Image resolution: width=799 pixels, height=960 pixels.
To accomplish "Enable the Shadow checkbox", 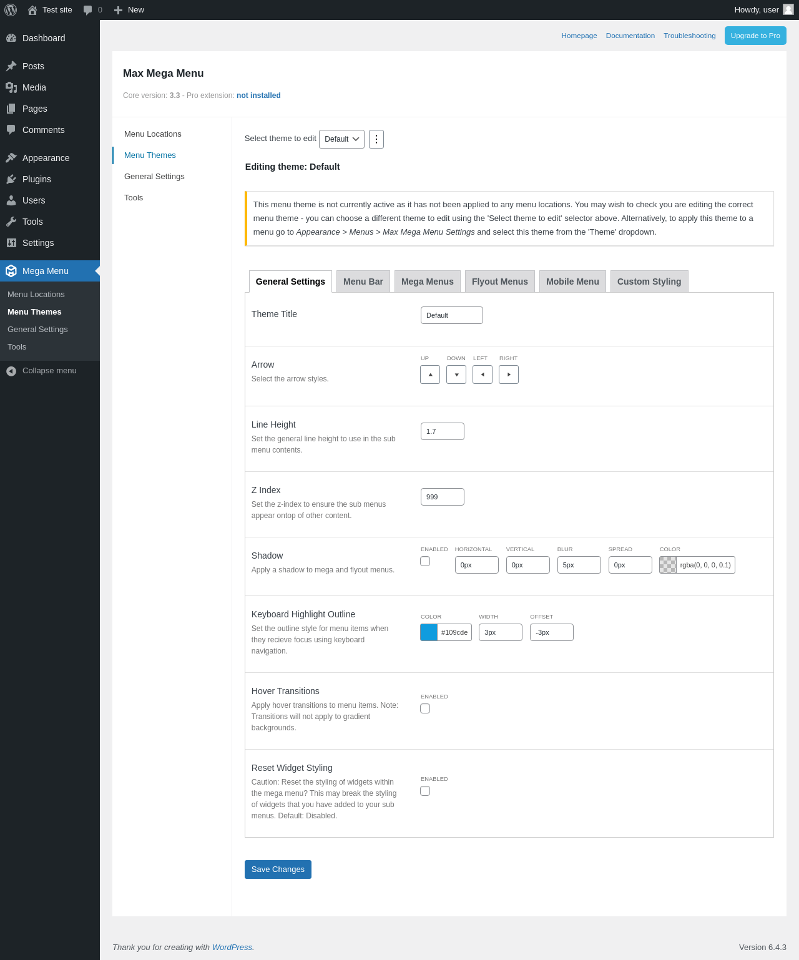I will coord(425,561).
